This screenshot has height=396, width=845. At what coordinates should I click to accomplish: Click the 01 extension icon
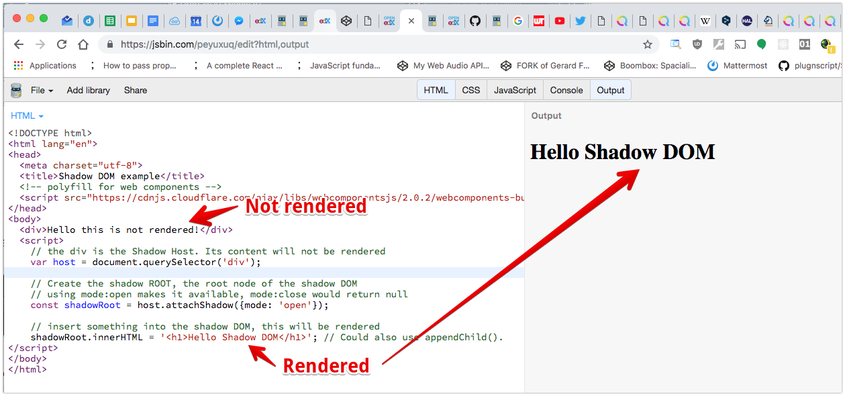click(x=805, y=44)
